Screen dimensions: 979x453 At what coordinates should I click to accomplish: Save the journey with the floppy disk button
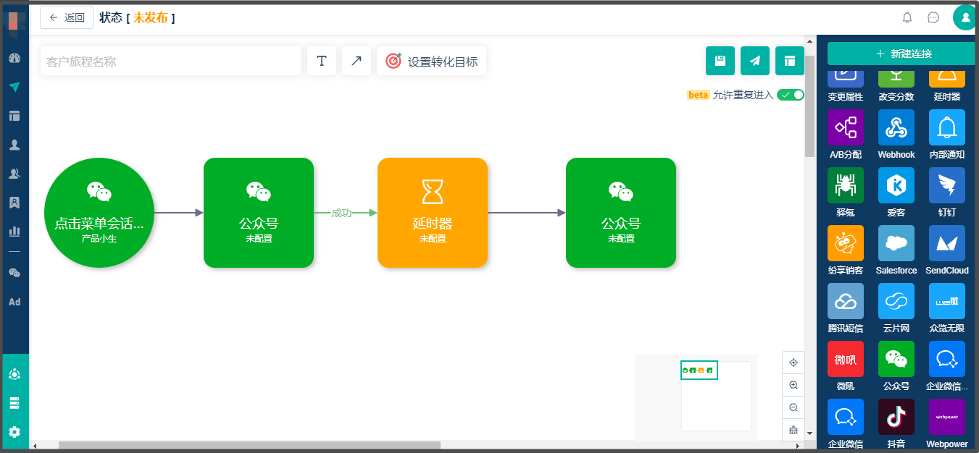click(x=720, y=61)
